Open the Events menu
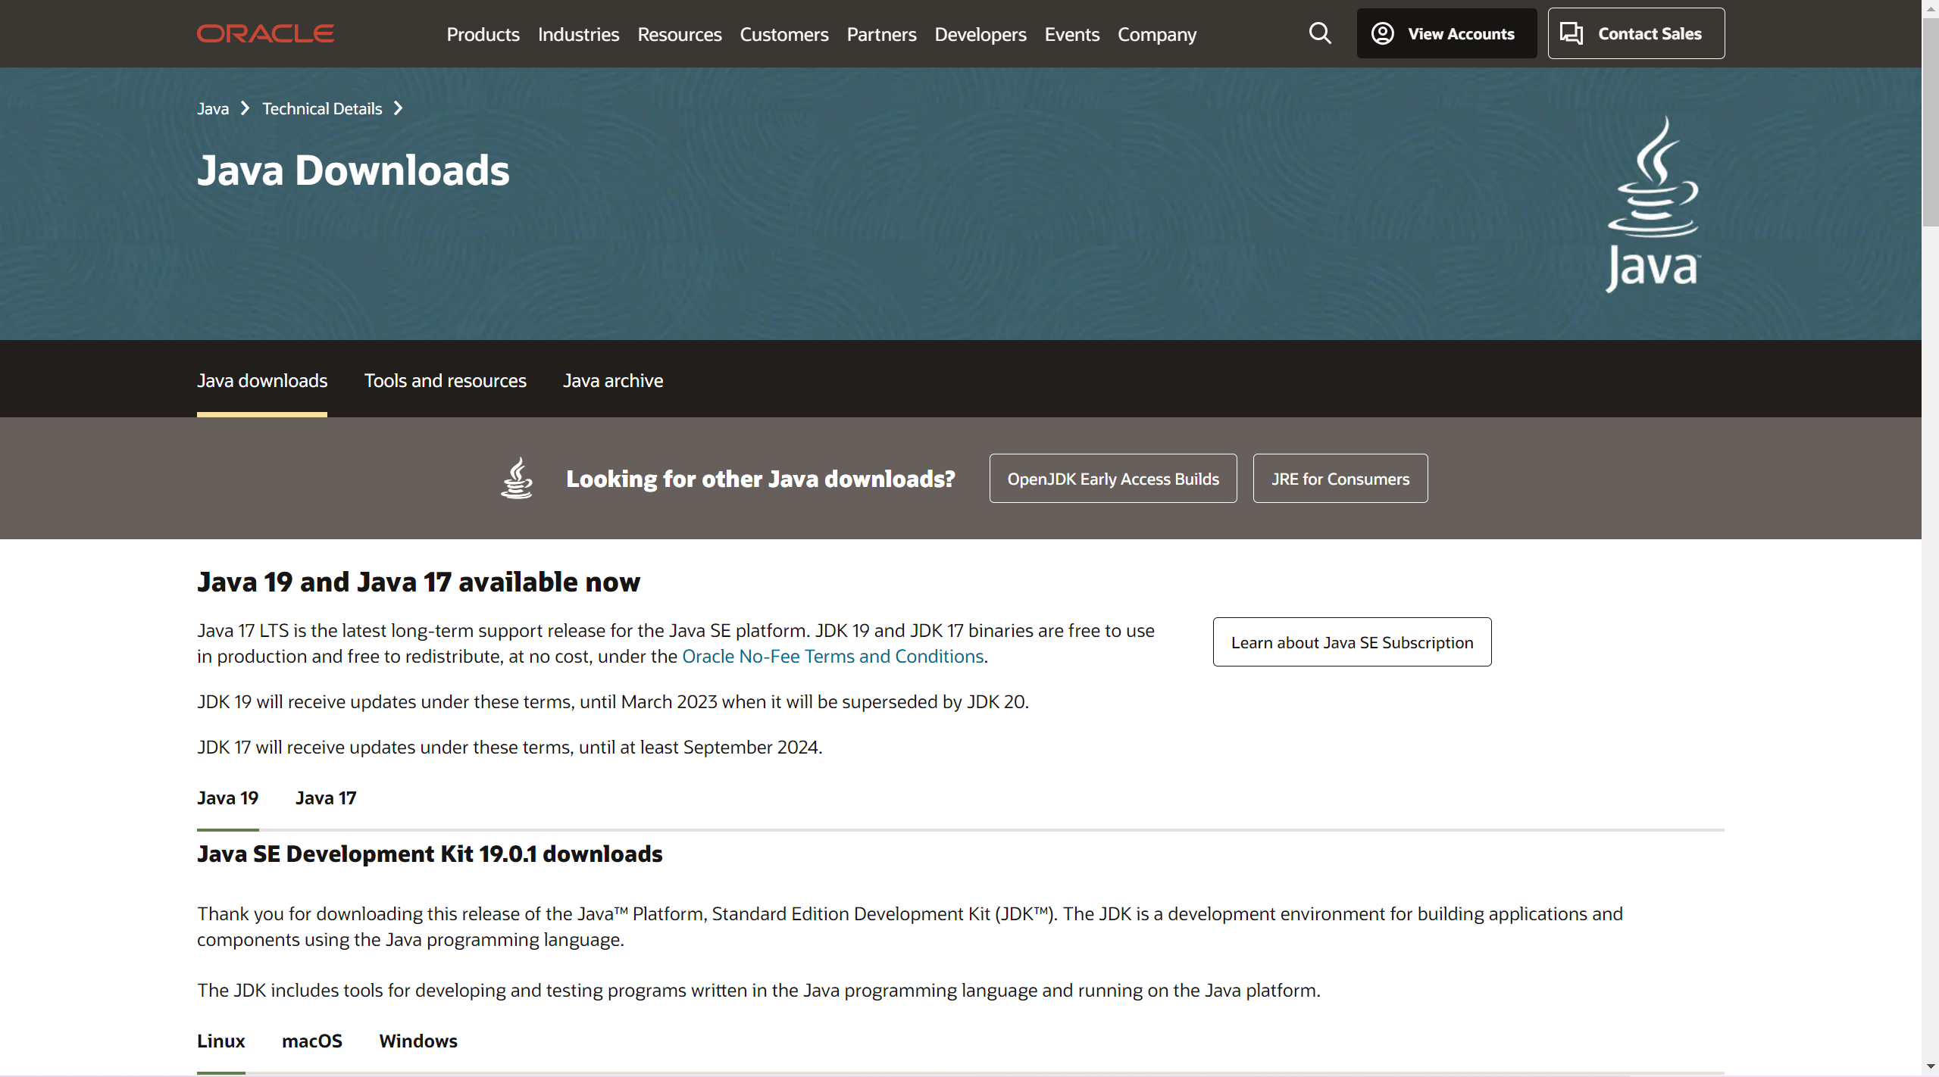1939x1077 pixels. (x=1071, y=34)
